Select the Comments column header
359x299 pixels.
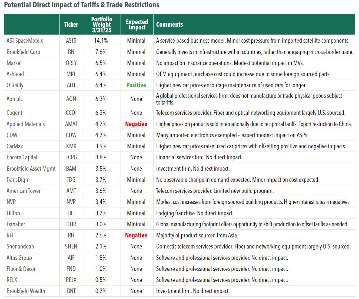tap(169, 25)
